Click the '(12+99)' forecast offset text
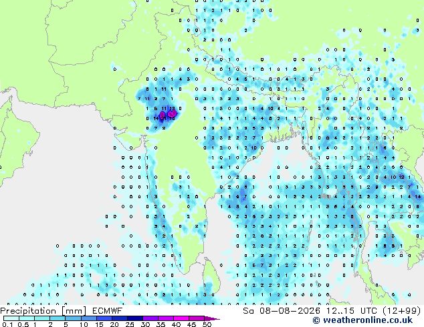 pos(402,311)
